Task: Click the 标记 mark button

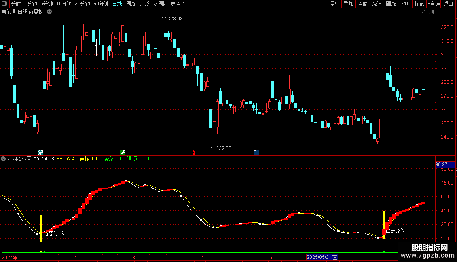Action: coord(419,4)
